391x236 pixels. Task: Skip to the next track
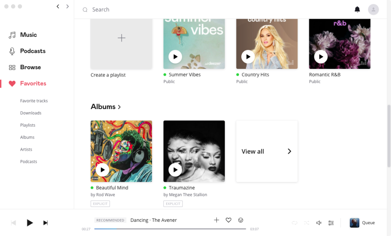click(x=45, y=223)
